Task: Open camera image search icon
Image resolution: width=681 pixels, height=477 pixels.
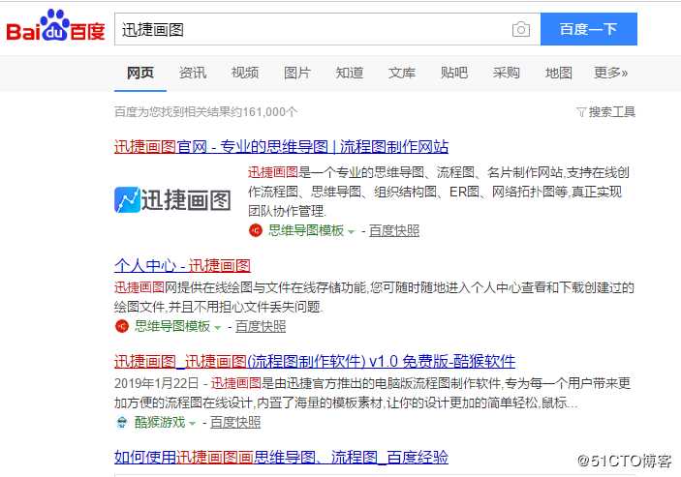Action: tap(521, 29)
